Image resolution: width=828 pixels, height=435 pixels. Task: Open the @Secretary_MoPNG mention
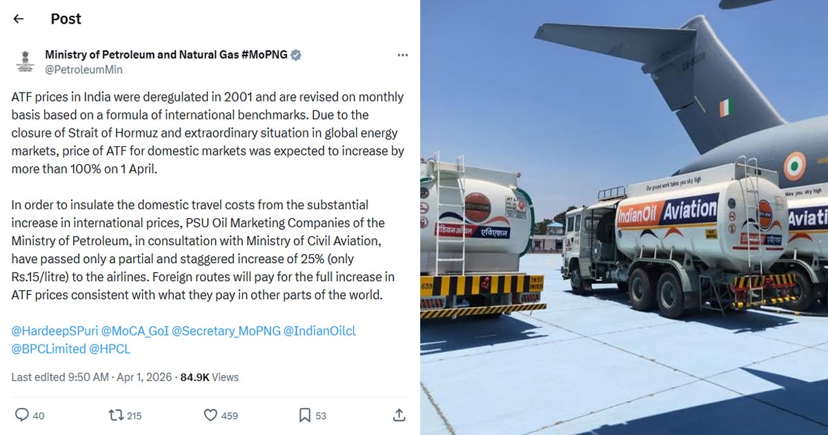click(226, 331)
